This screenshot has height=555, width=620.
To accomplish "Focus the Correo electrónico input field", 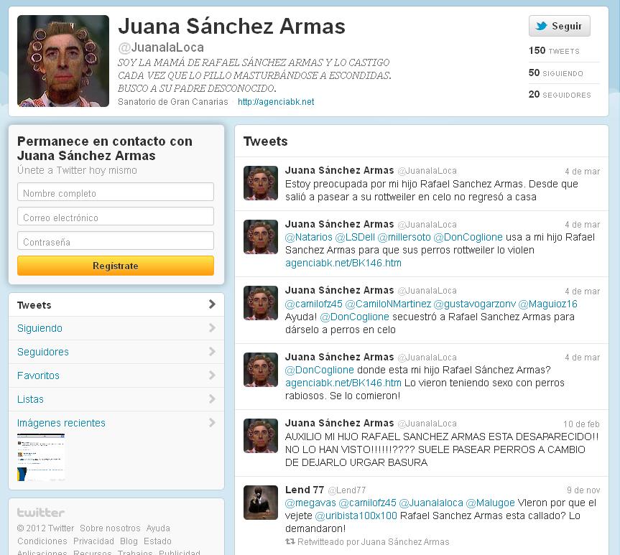I will 116,217.
